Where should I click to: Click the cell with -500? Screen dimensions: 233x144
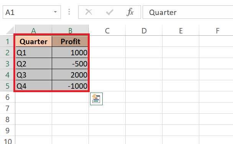(x=70, y=64)
